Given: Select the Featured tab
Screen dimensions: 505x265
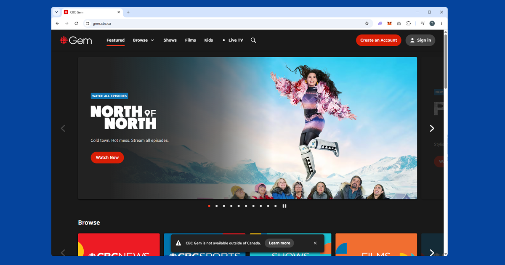Looking at the screenshot, I should (115, 40).
